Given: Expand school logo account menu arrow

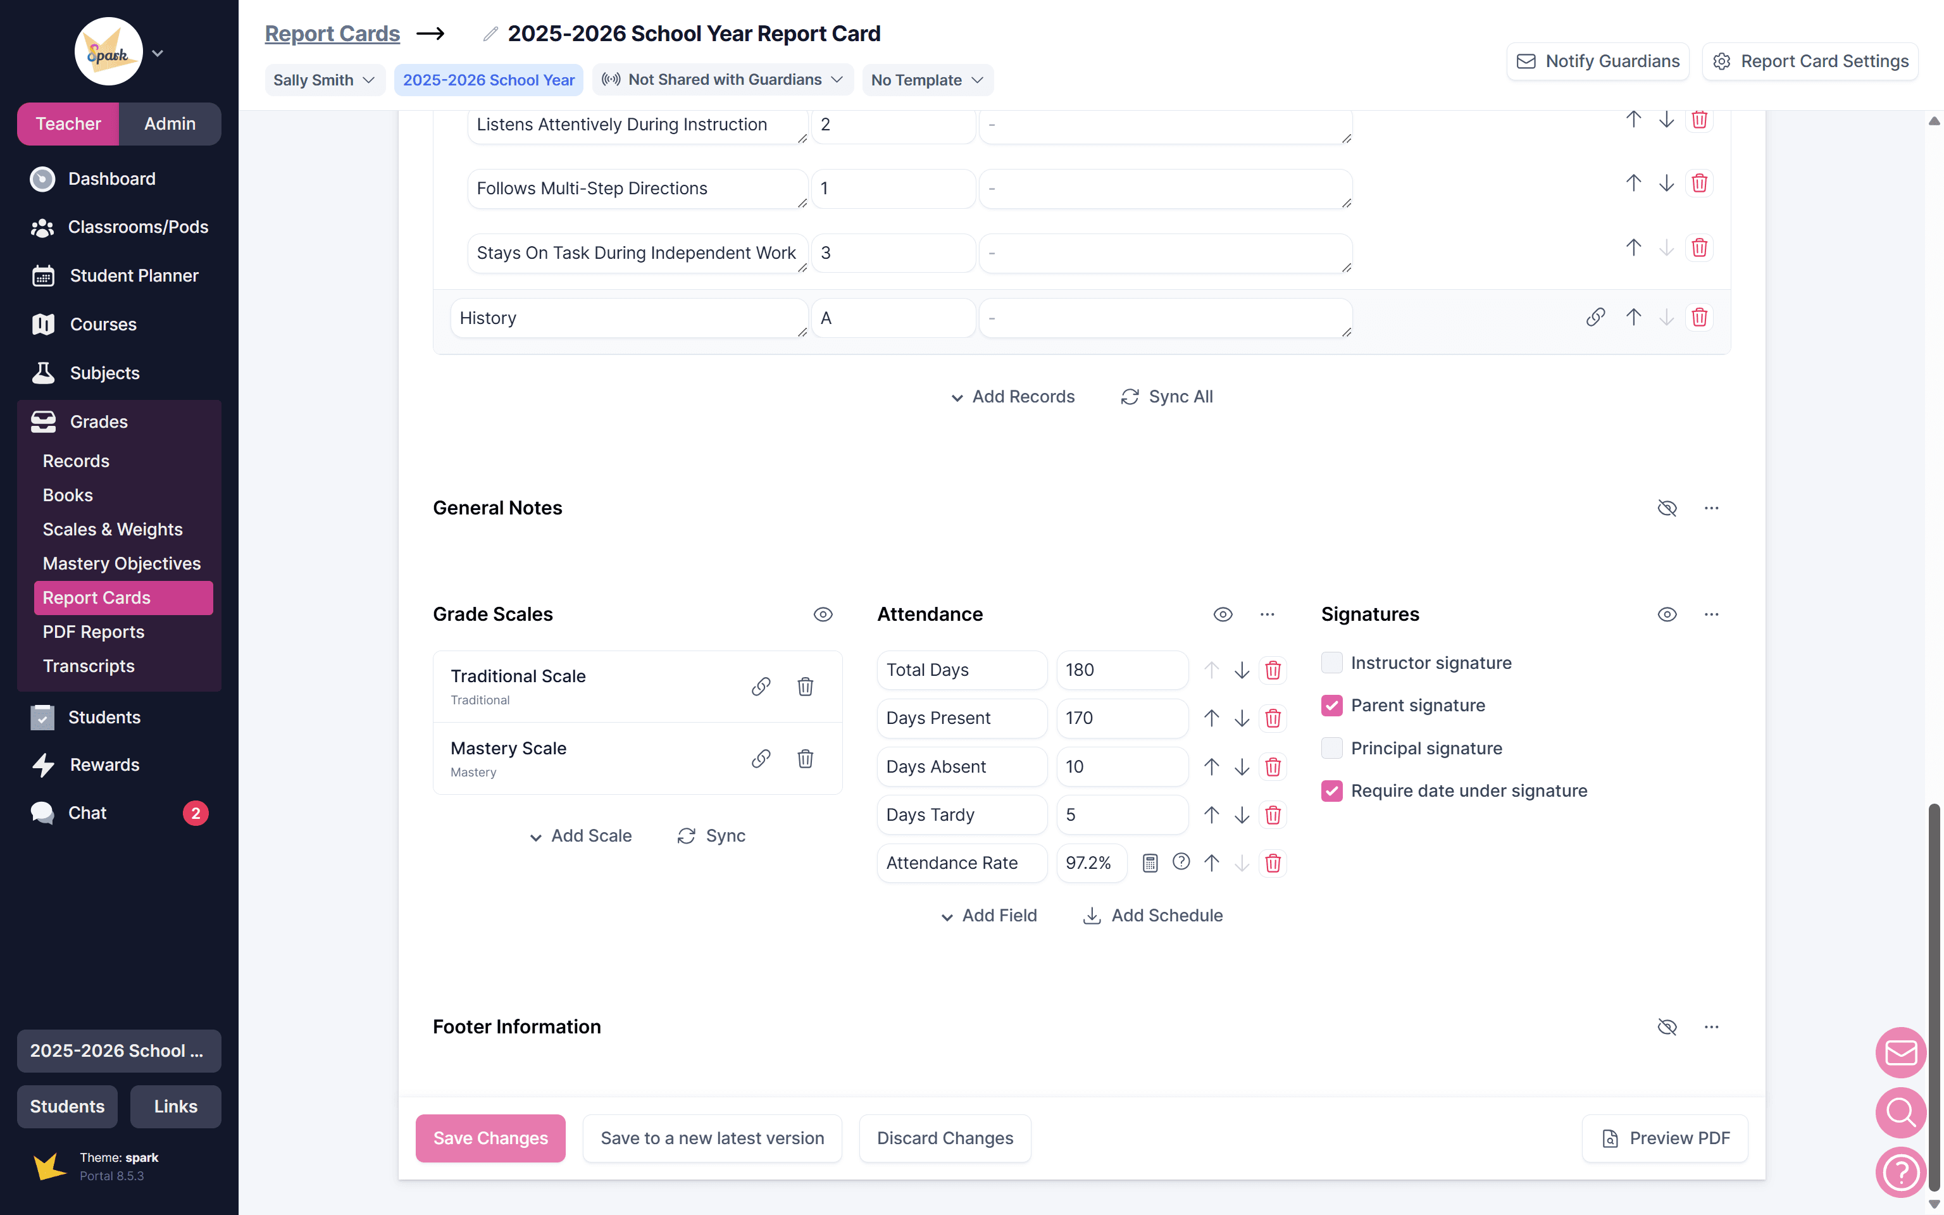Looking at the screenshot, I should tap(158, 53).
